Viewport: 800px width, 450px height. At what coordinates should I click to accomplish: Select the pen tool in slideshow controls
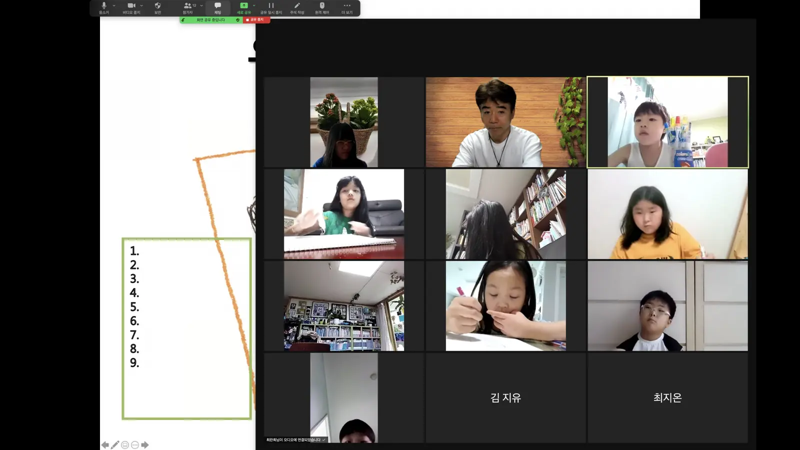[115, 445]
